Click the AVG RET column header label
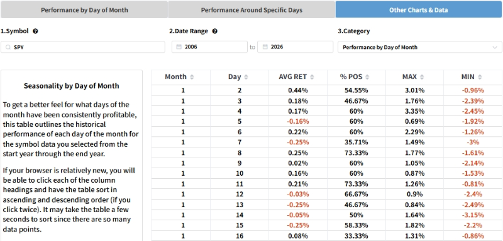 (292, 77)
